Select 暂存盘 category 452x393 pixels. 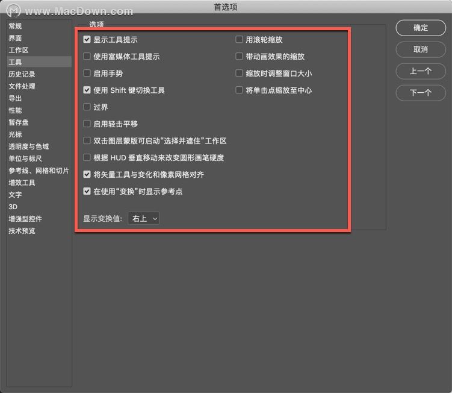(39, 122)
